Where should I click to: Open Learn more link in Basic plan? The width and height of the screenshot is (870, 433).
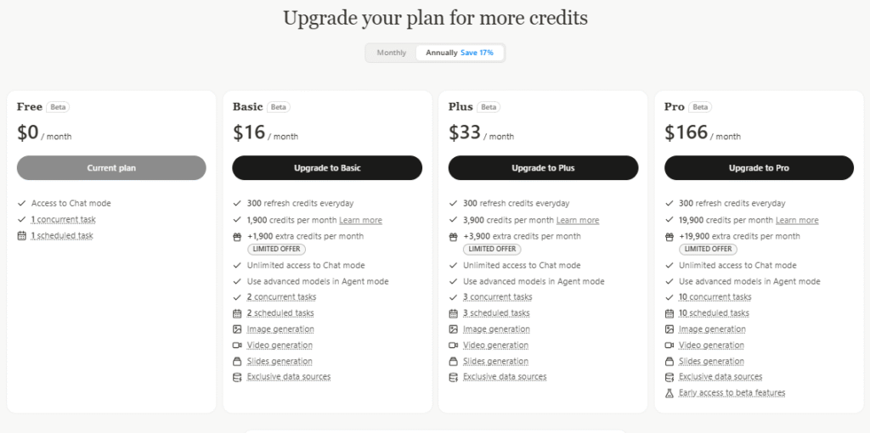360,220
